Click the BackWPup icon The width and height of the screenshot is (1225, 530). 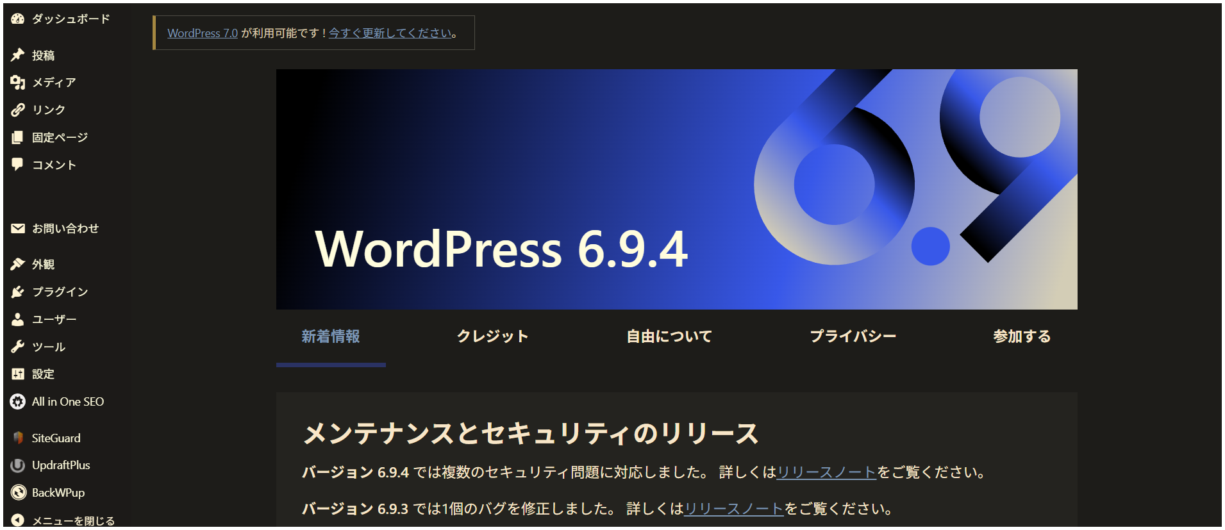click(18, 493)
